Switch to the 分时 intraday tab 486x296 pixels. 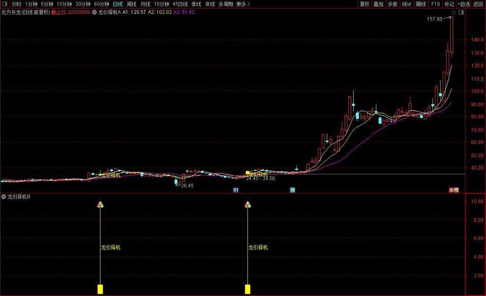17,4
